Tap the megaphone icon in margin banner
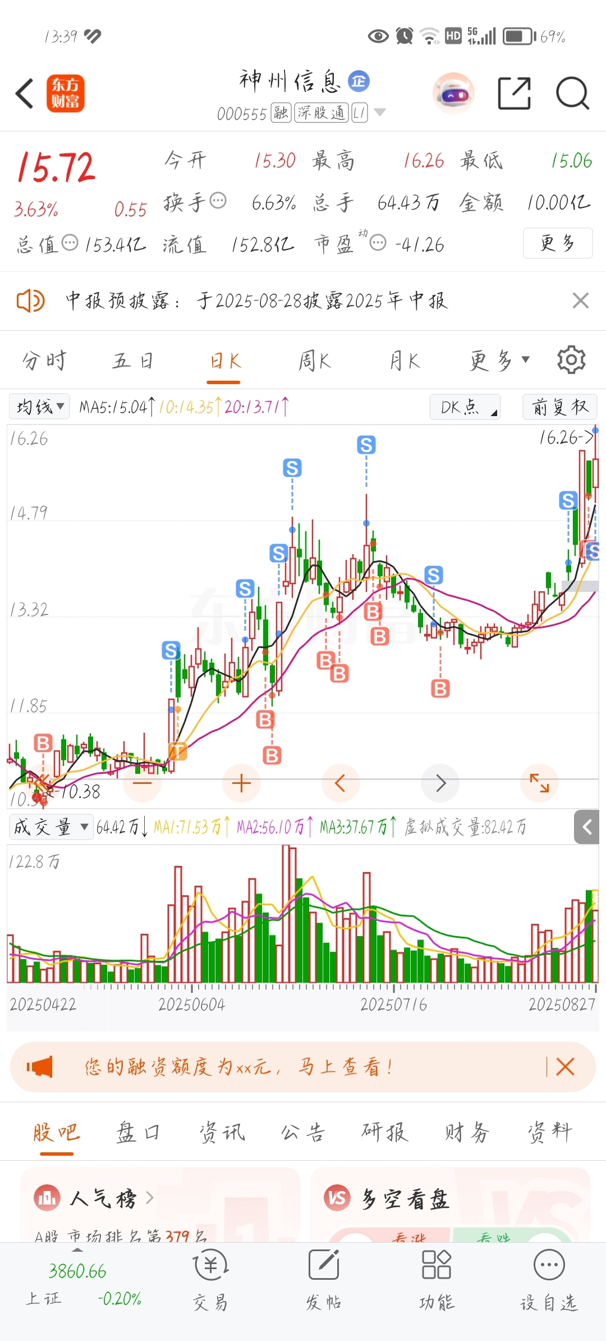The width and height of the screenshot is (606, 1341). pos(39,1066)
